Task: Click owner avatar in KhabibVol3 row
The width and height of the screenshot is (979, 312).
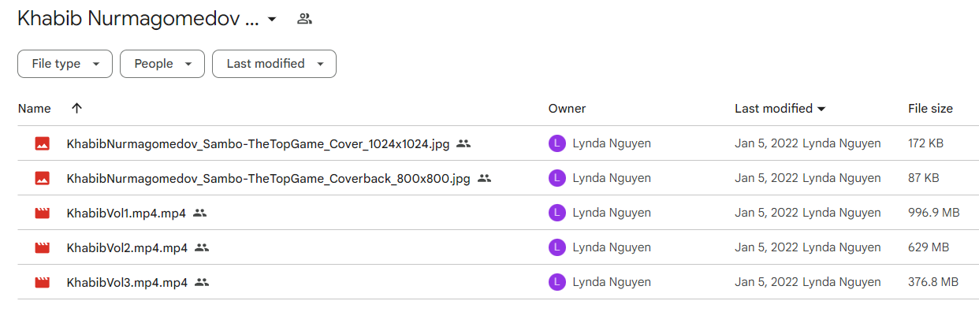Action: click(557, 282)
